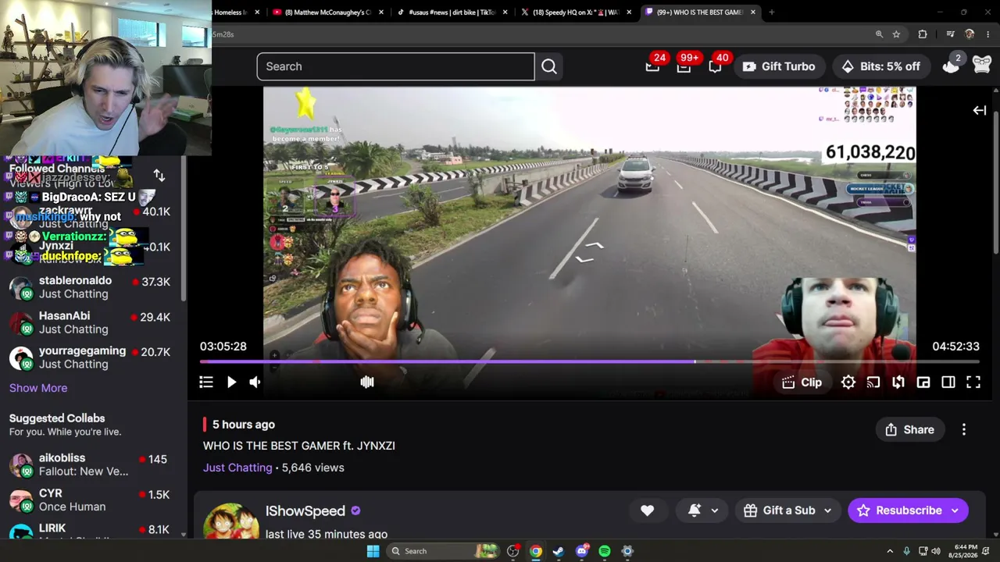Share this video using the Share button

(x=910, y=429)
